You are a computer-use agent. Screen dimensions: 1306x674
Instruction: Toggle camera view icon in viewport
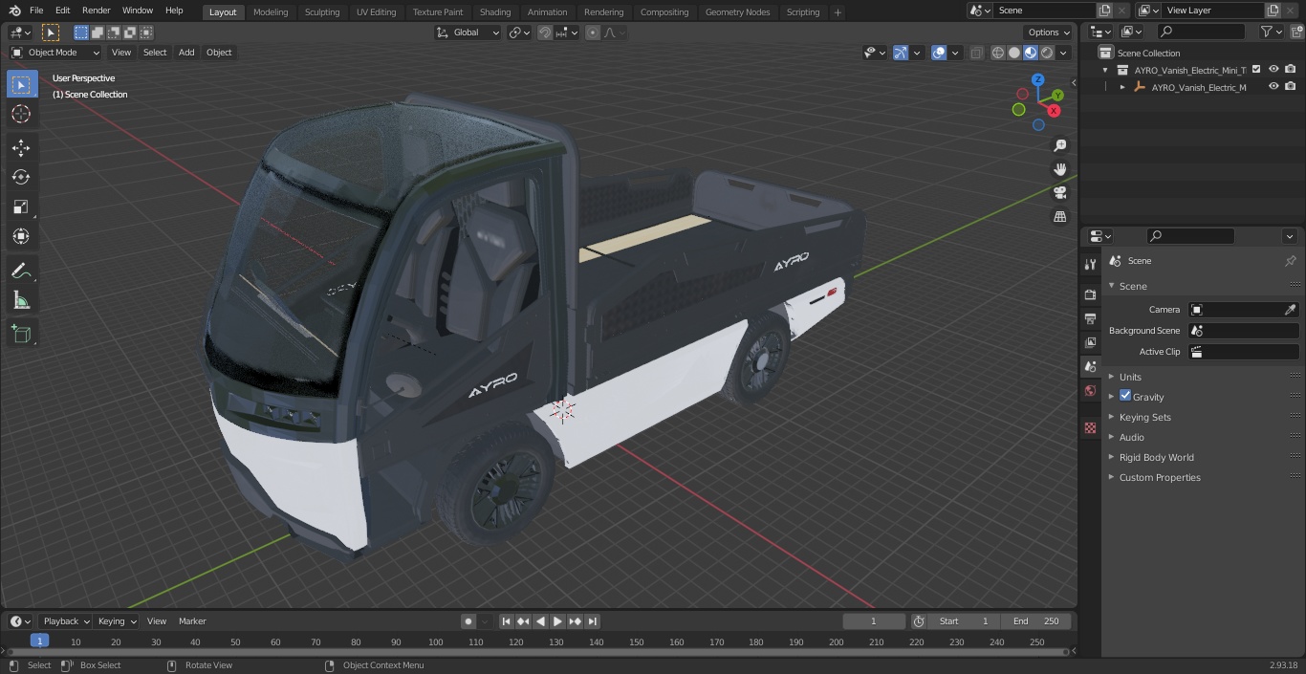tap(1059, 193)
